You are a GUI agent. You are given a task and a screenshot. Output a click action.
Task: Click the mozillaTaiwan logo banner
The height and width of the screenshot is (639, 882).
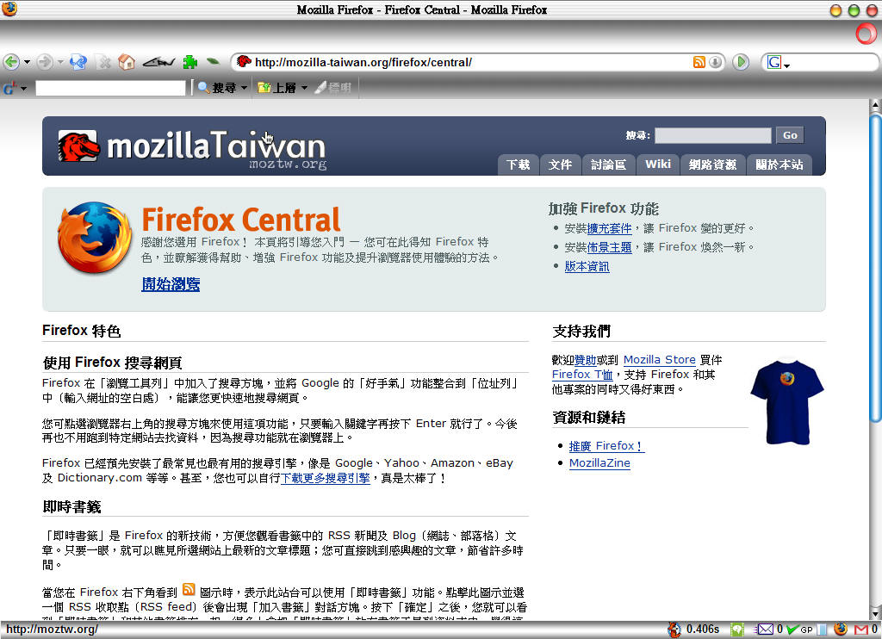[x=192, y=147]
